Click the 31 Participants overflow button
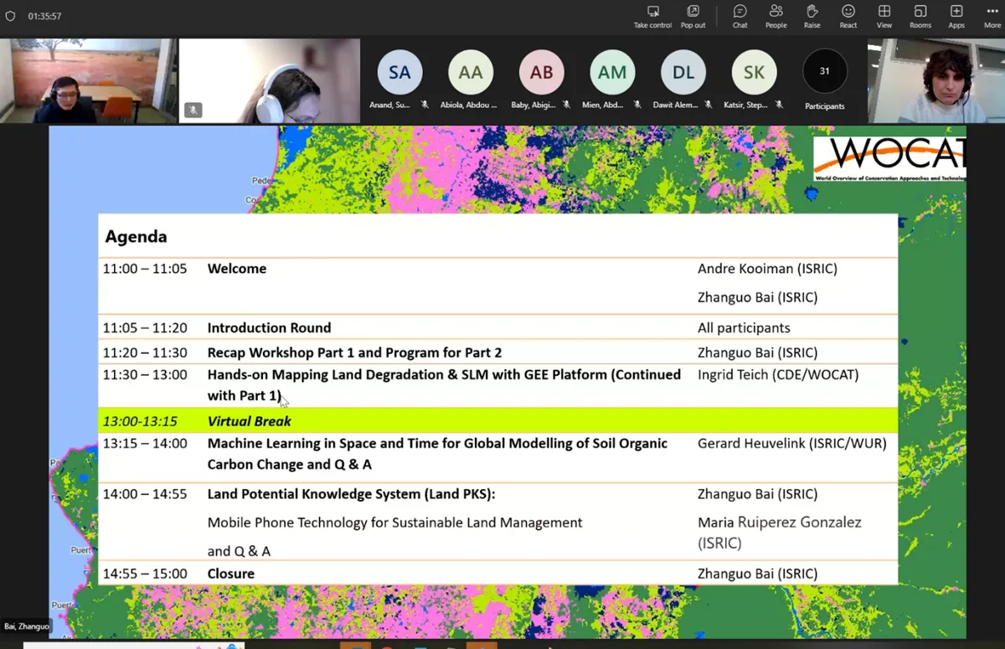Image resolution: width=1005 pixels, height=649 pixels. click(x=824, y=73)
